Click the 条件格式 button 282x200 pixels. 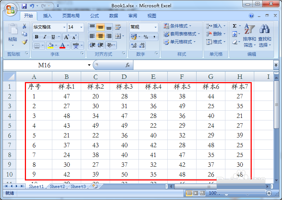pyautogui.click(x=177, y=26)
